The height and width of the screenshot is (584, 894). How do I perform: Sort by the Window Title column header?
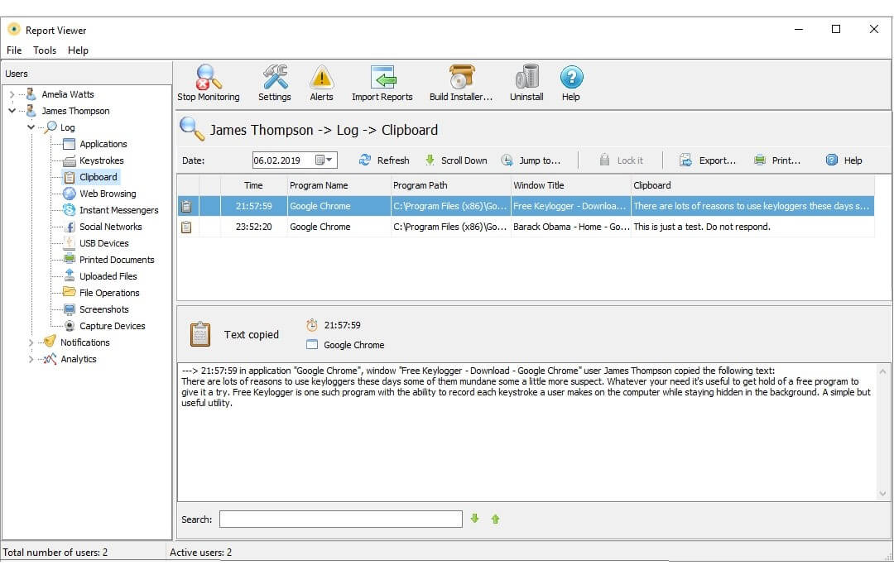pyautogui.click(x=570, y=185)
